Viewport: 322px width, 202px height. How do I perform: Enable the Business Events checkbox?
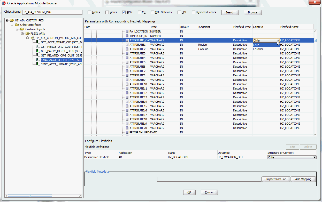193,12
